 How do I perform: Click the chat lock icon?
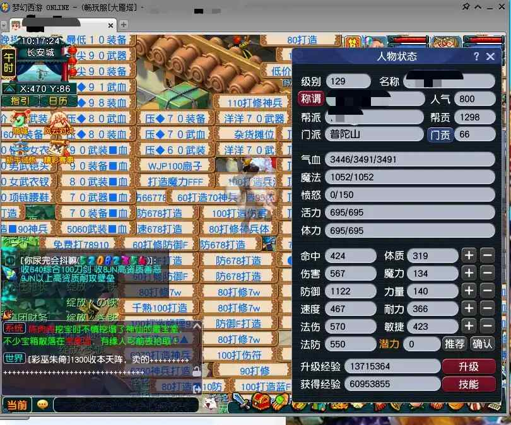[x=196, y=371]
